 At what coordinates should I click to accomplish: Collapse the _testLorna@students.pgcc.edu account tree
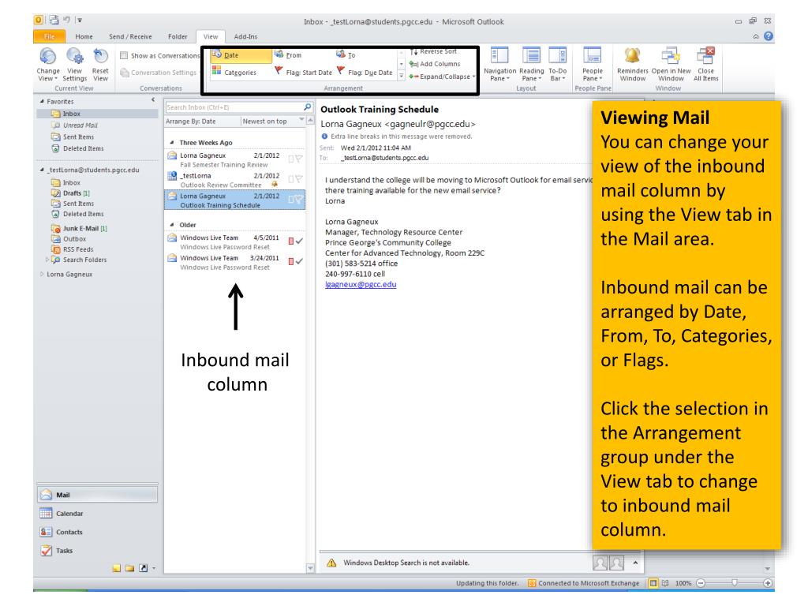tap(42, 170)
